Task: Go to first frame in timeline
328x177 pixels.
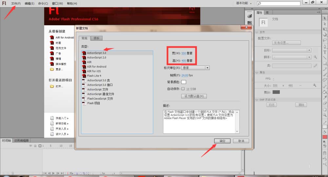Action: pyautogui.click(x=45, y=173)
